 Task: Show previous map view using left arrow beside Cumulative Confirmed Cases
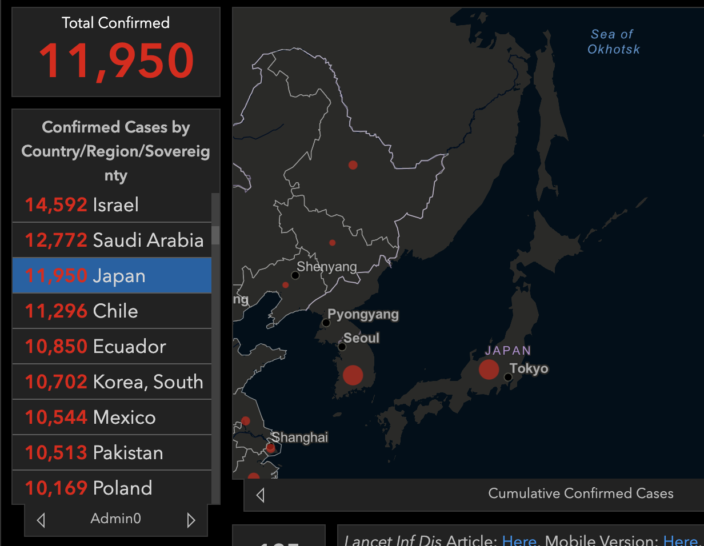[x=260, y=495]
